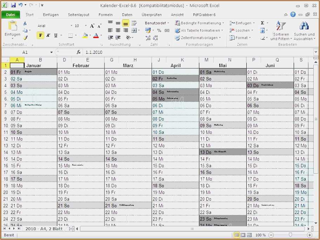
Task: Apply cell borders icon
Action: (x=70, y=35)
